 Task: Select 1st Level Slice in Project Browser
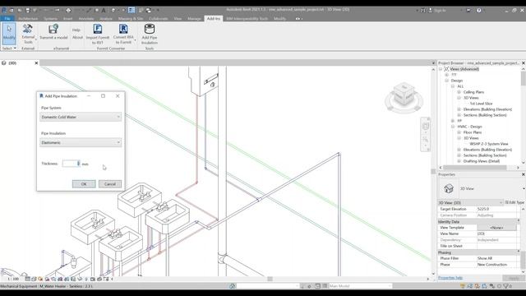tap(481, 104)
